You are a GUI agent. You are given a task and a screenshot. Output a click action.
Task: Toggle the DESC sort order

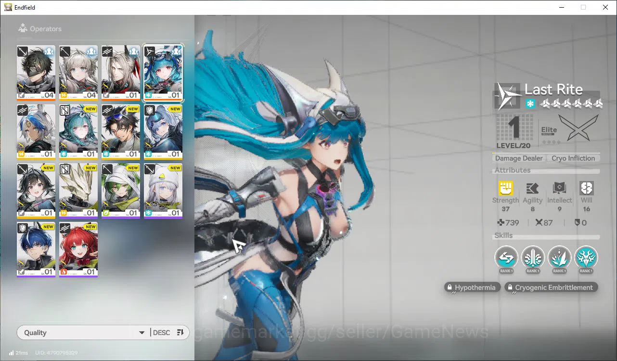168,333
